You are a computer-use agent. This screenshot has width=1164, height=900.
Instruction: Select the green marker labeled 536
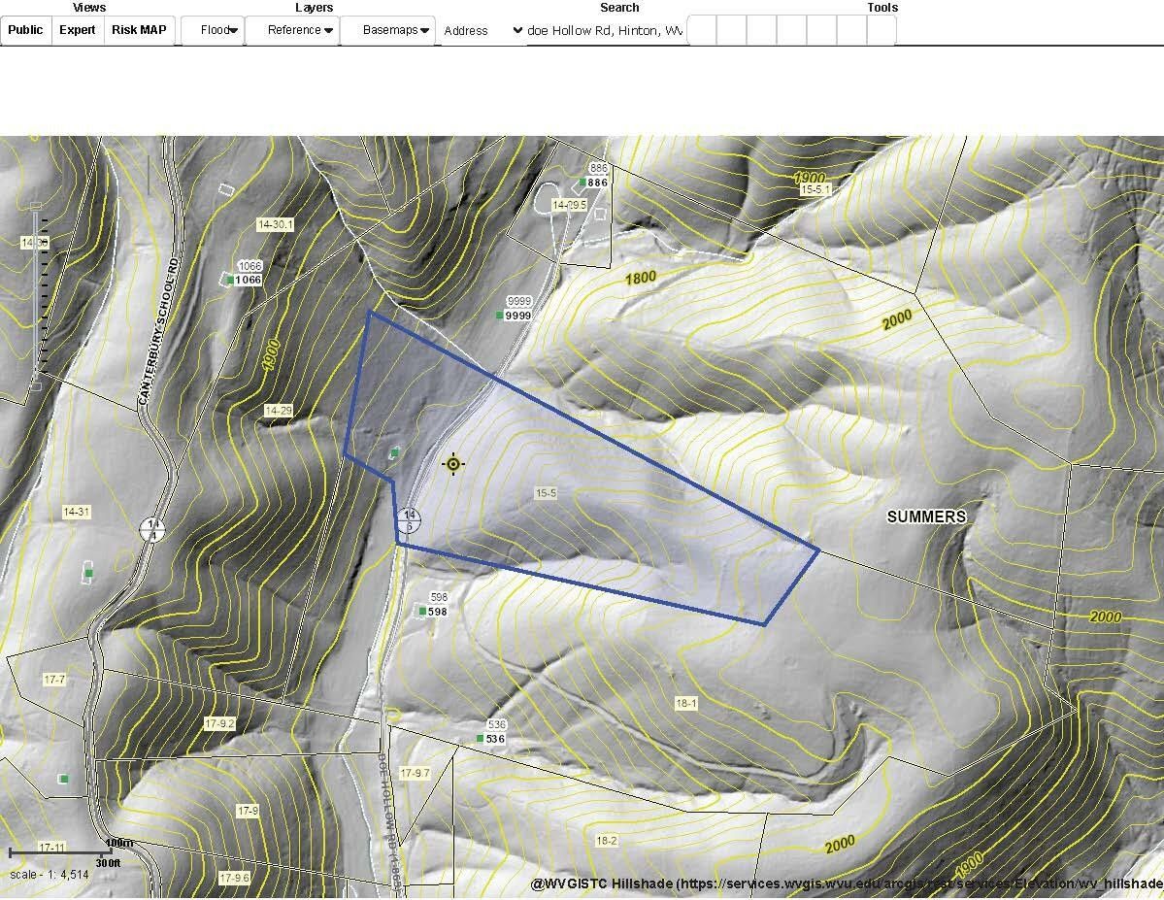pos(481,738)
